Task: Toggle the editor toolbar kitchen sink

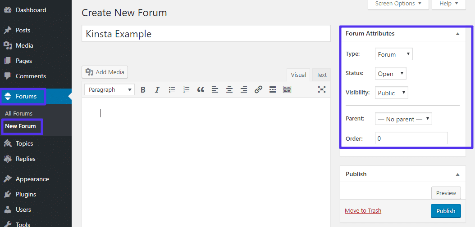Action: [x=287, y=90]
